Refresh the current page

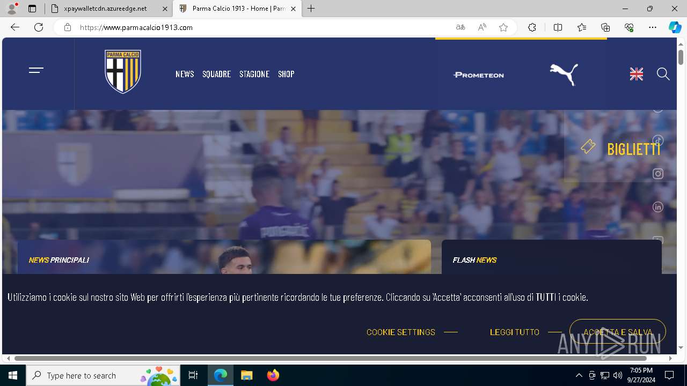coord(39,27)
